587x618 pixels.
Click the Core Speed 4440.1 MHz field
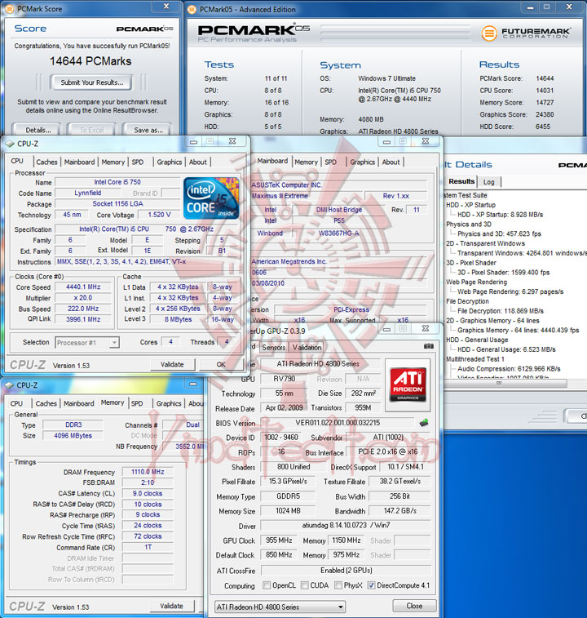click(x=83, y=287)
